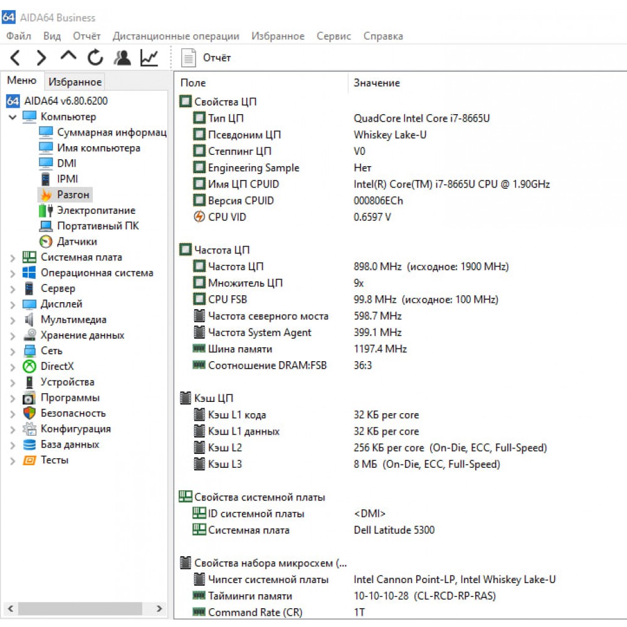Viewport: 627px width, 627px height.
Task: Expand the Операционная система tree node
Action: tap(13, 273)
